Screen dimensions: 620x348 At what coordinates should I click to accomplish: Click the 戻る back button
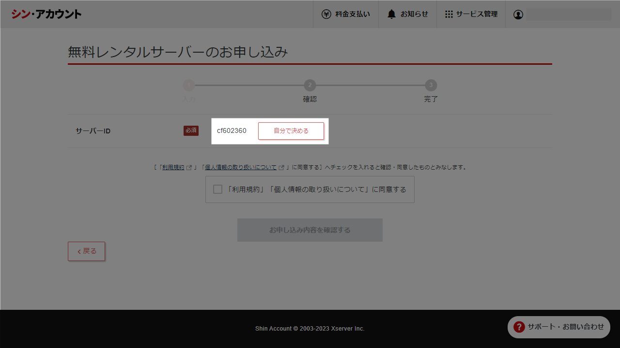pyautogui.click(x=86, y=251)
